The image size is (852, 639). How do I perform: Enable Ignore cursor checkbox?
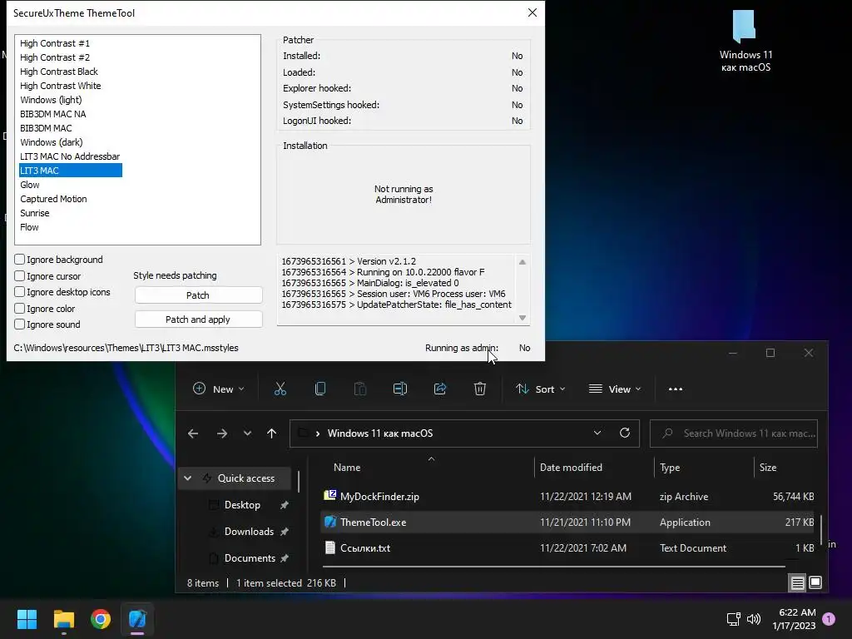[x=20, y=276]
